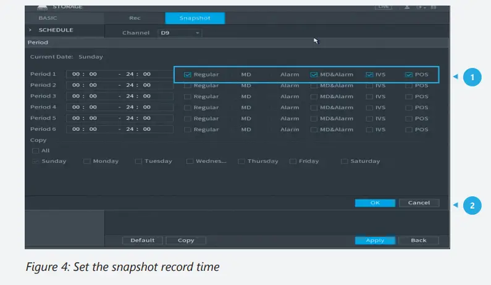Image resolution: width=491 pixels, height=285 pixels.
Task: Enable MD&Alarm for Period 5
Action: [314, 118]
